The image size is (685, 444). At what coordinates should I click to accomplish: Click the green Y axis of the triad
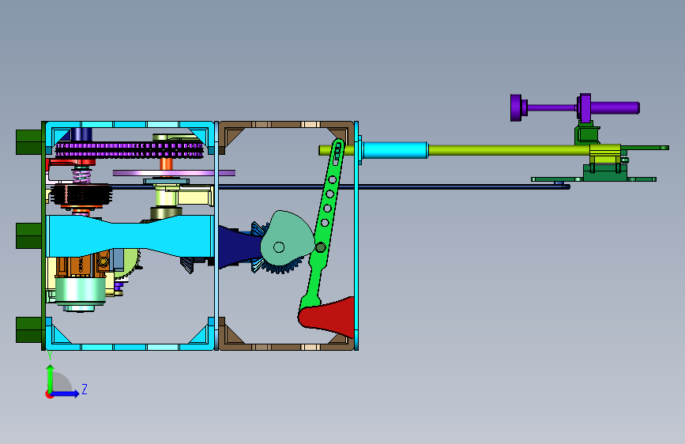click(51, 378)
